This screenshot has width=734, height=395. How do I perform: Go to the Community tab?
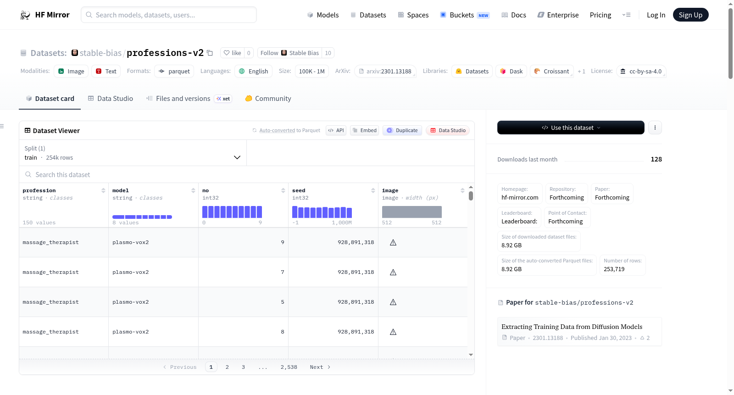[268, 98]
